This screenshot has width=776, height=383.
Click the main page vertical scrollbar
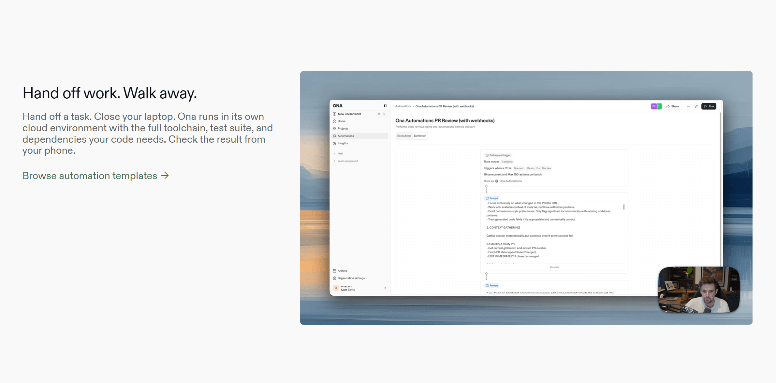tap(720, 189)
